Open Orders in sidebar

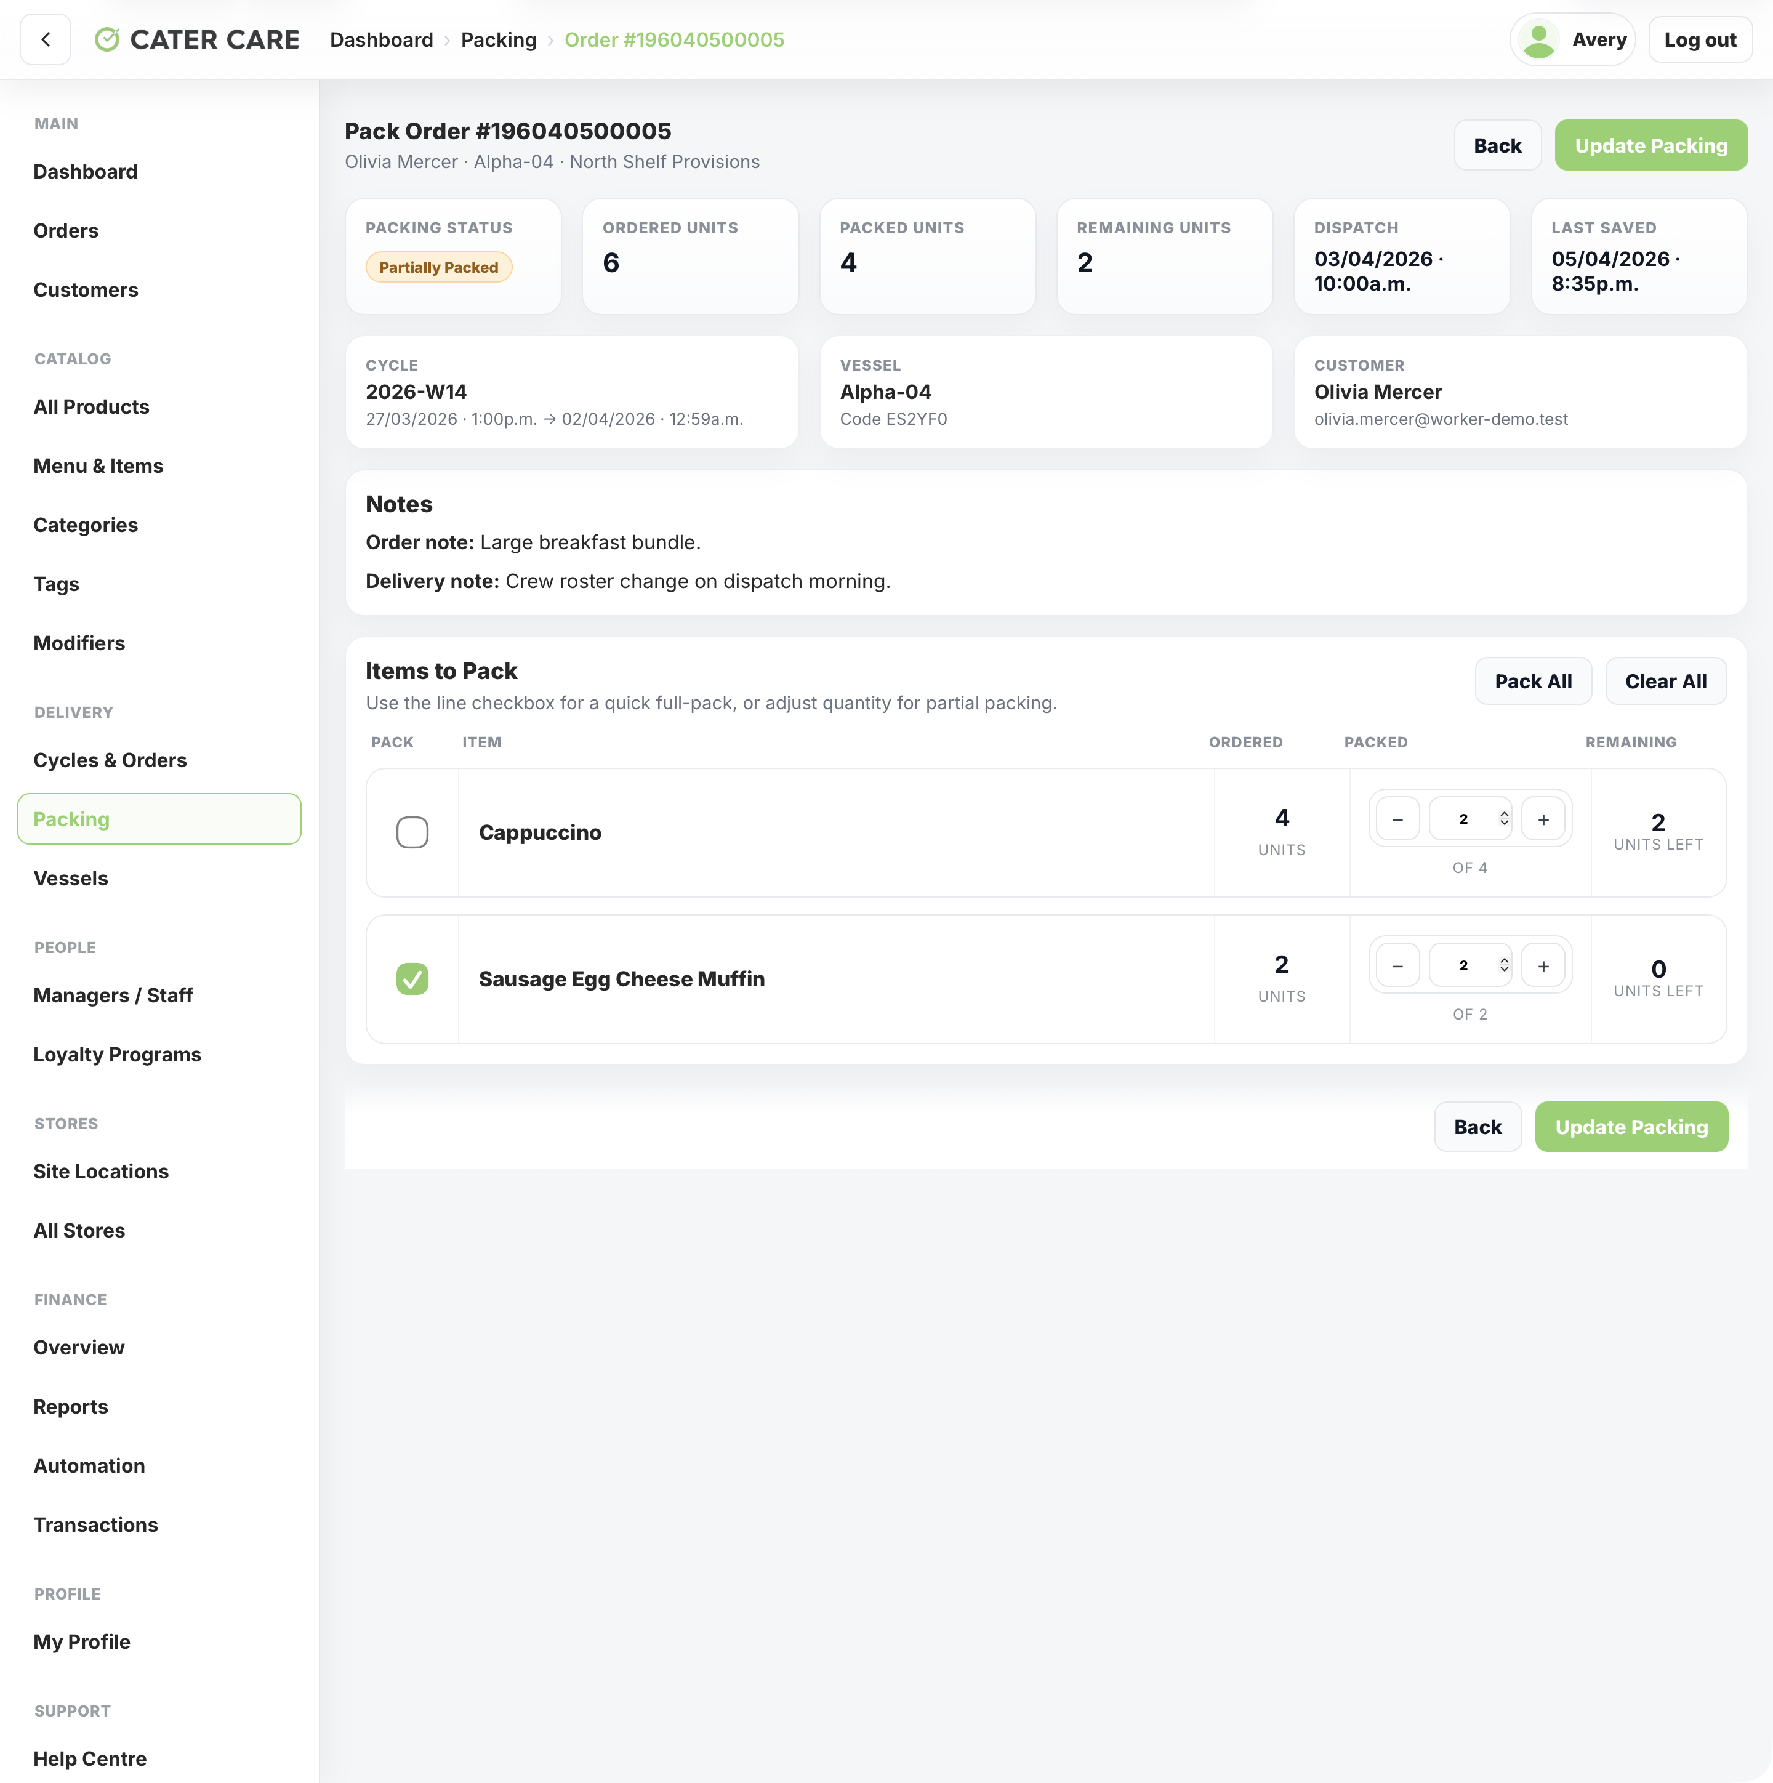[x=65, y=231]
